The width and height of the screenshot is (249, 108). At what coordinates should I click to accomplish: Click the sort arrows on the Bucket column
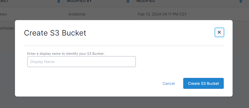pos(59,1)
